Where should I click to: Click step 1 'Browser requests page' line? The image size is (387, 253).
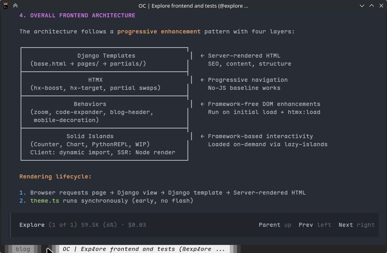162,193
